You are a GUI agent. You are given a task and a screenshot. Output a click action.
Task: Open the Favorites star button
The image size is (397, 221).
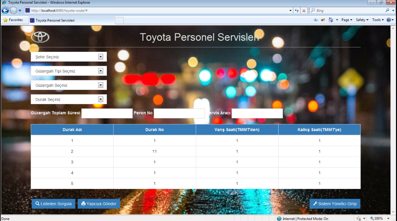[13, 20]
